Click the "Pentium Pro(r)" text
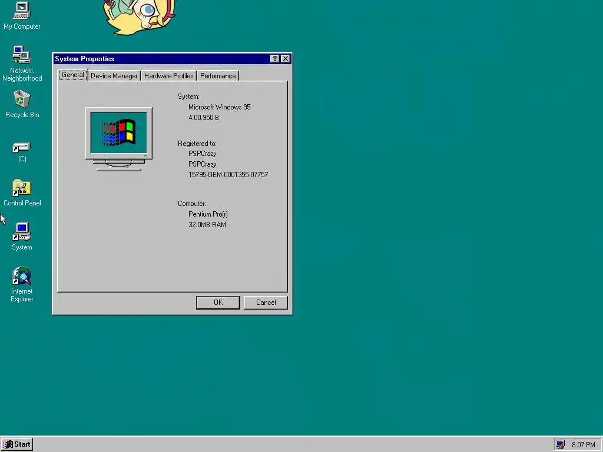603x452 pixels. click(208, 214)
